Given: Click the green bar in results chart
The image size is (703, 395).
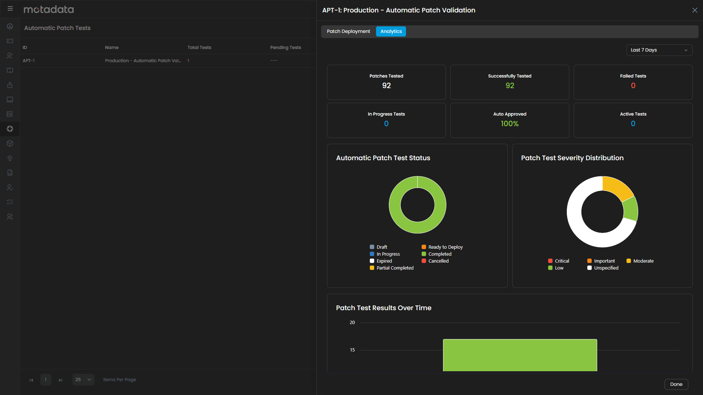Looking at the screenshot, I should point(520,355).
